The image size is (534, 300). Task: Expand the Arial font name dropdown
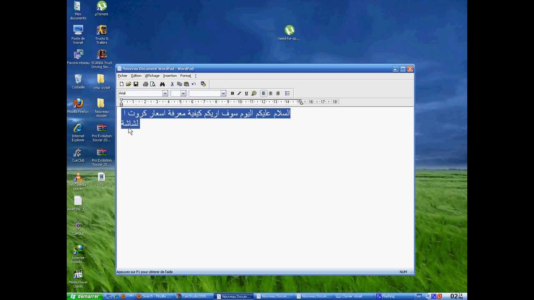(x=165, y=93)
